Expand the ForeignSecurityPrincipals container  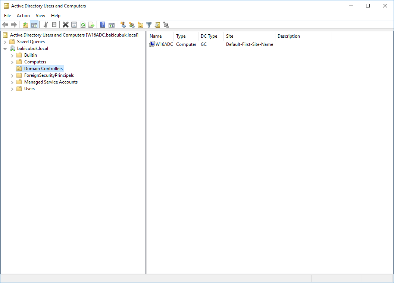click(12, 75)
